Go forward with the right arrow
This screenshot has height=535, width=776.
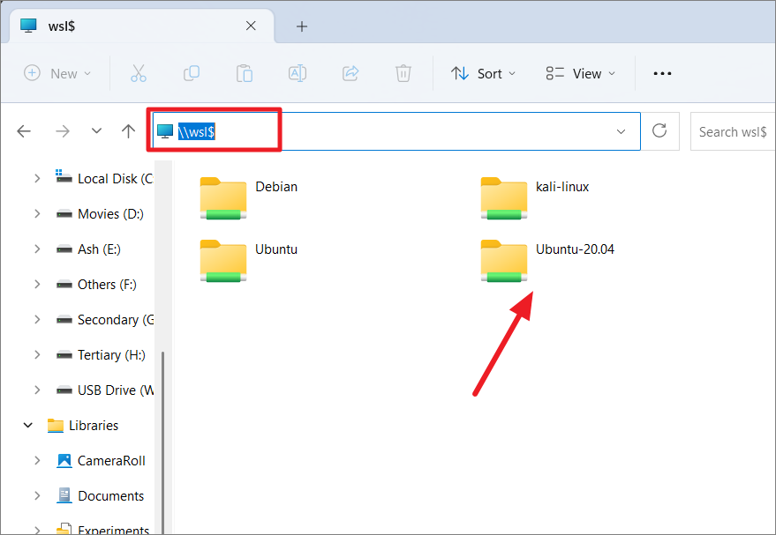tap(63, 131)
